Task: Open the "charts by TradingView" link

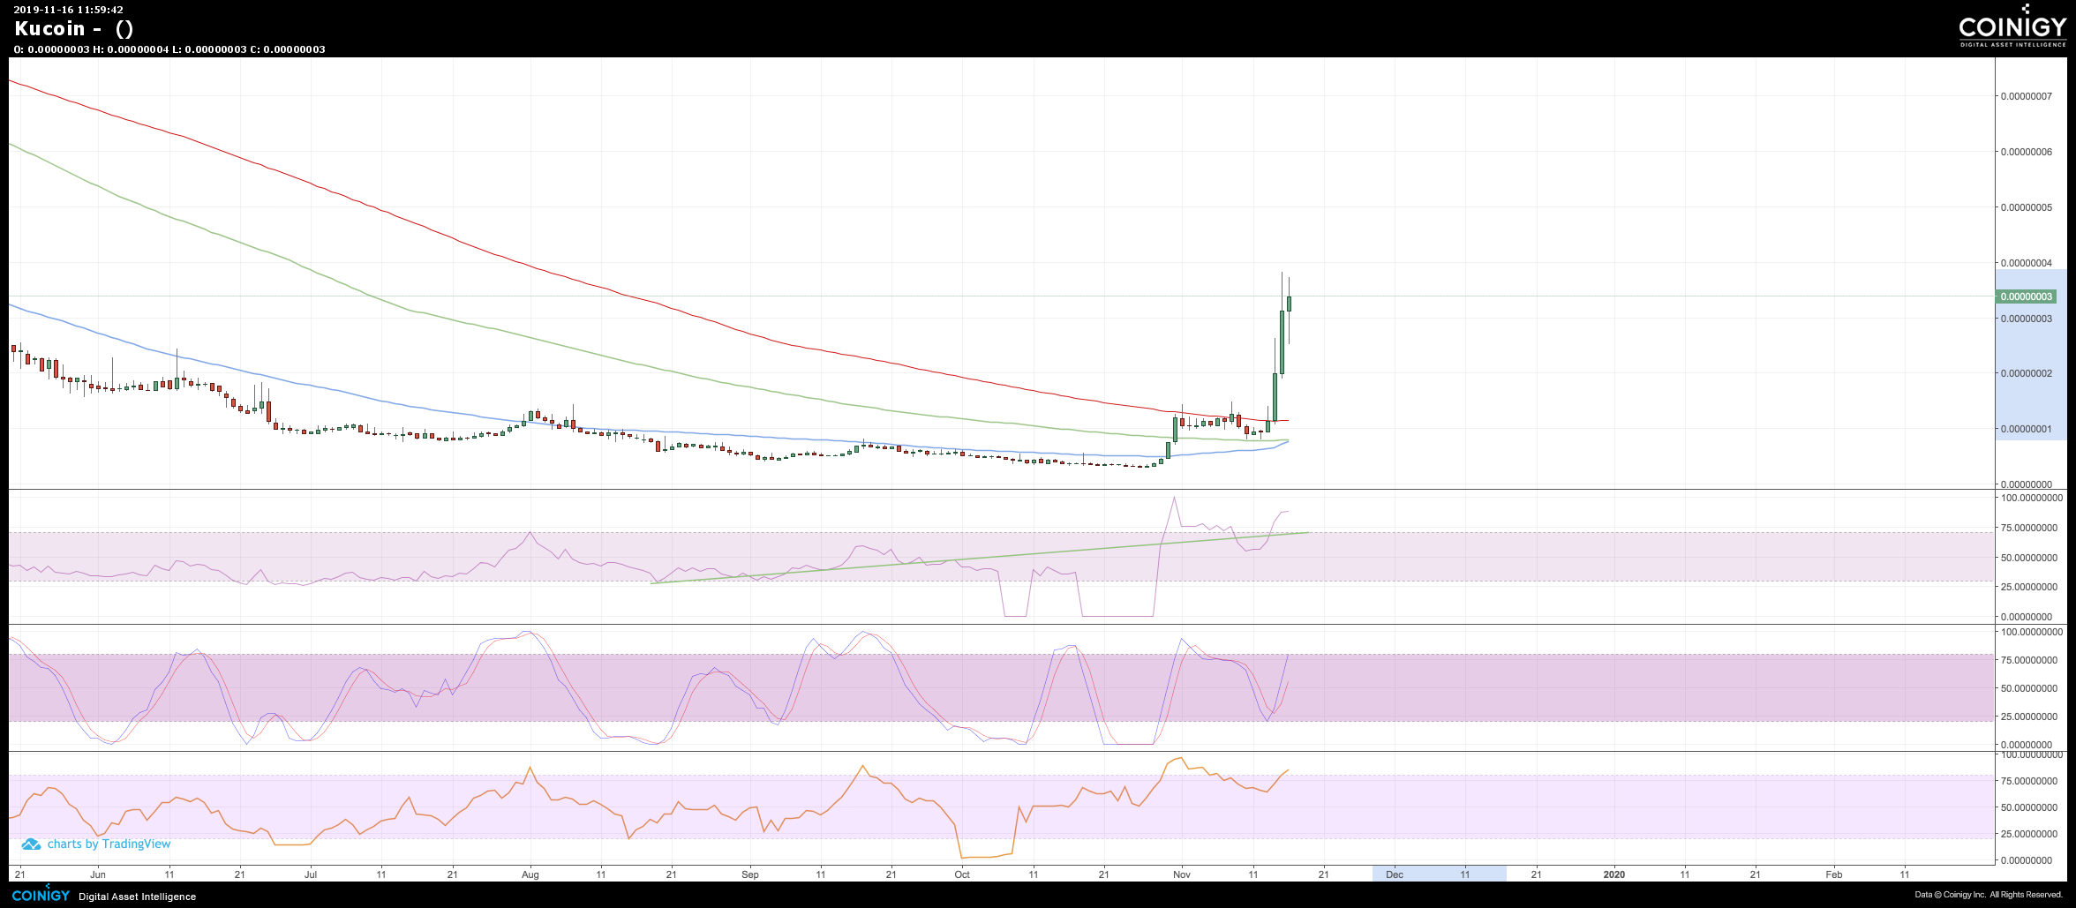Action: point(109,844)
